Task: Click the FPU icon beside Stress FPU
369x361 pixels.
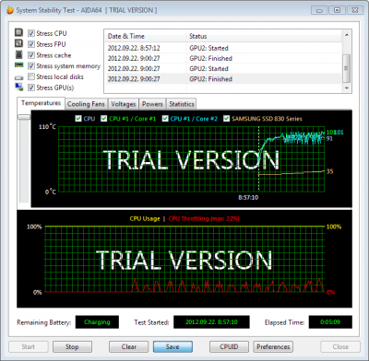Action: (x=19, y=43)
